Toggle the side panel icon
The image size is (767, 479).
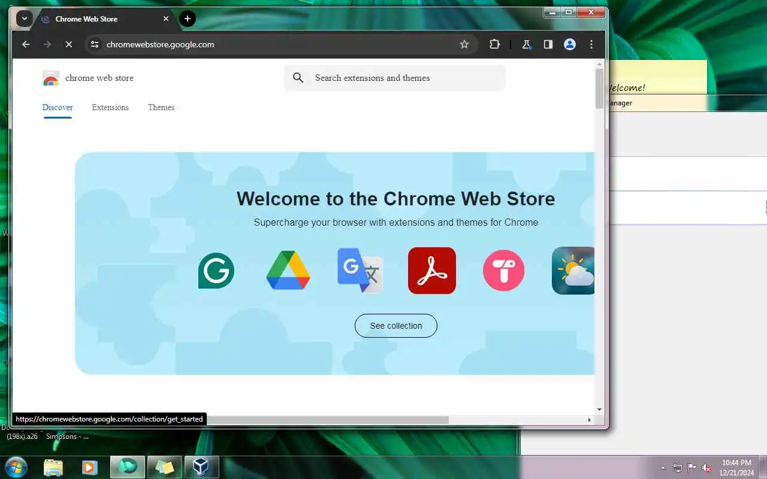[548, 44]
